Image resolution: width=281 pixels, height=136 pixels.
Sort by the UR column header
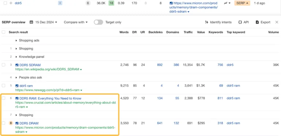[x=143, y=32]
